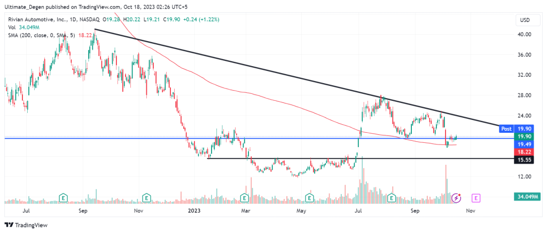The image size is (547, 233).
Task: Click the purple lightning bolt event icon
Action: [456, 198]
